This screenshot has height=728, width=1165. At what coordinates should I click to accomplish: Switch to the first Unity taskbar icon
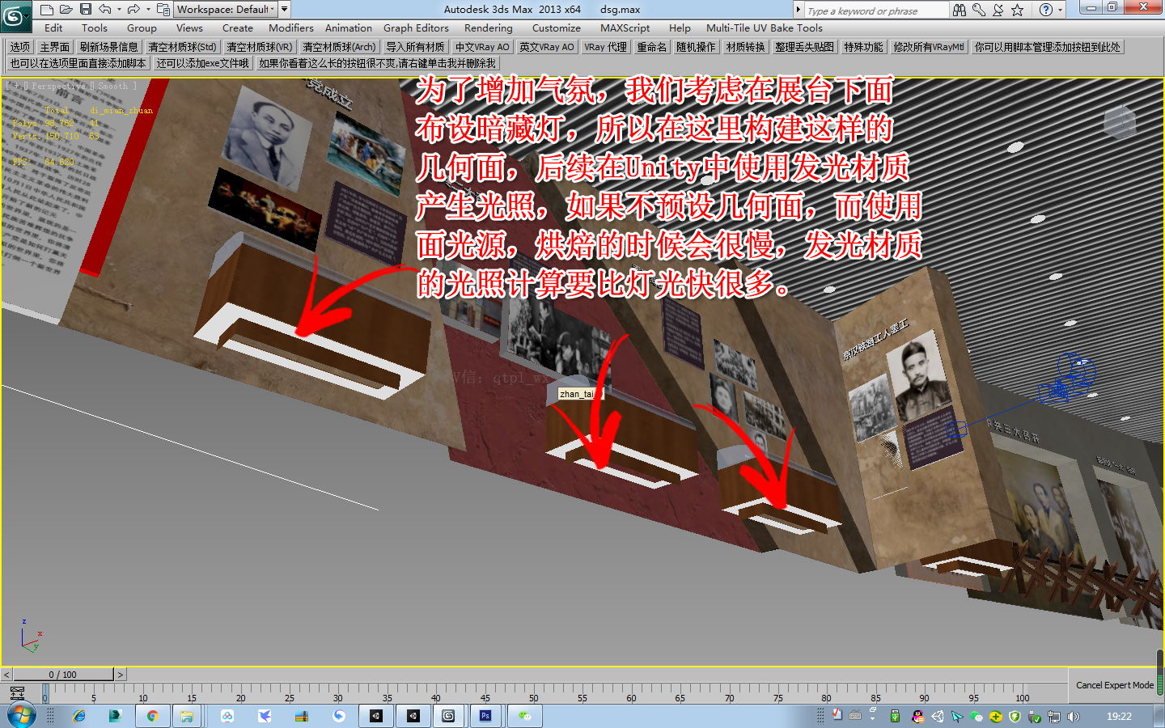[x=376, y=716]
